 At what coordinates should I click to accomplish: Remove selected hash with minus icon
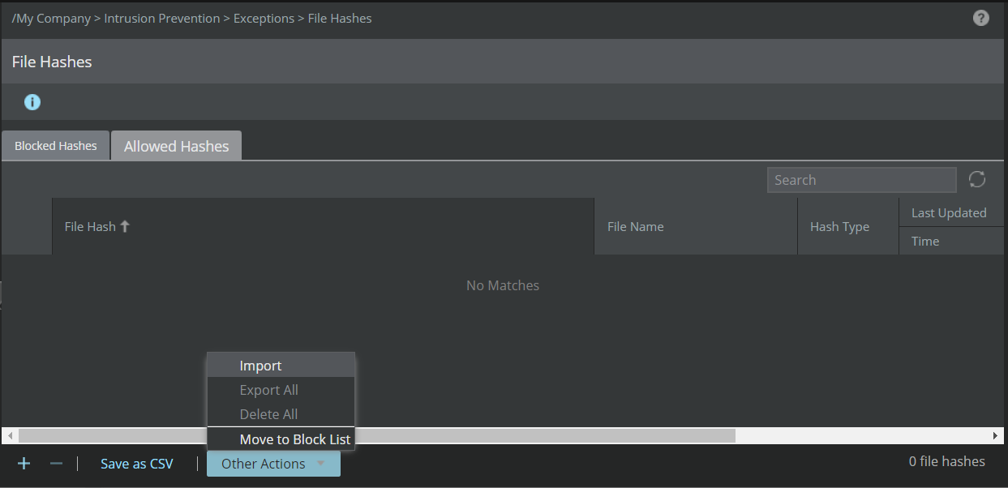56,464
